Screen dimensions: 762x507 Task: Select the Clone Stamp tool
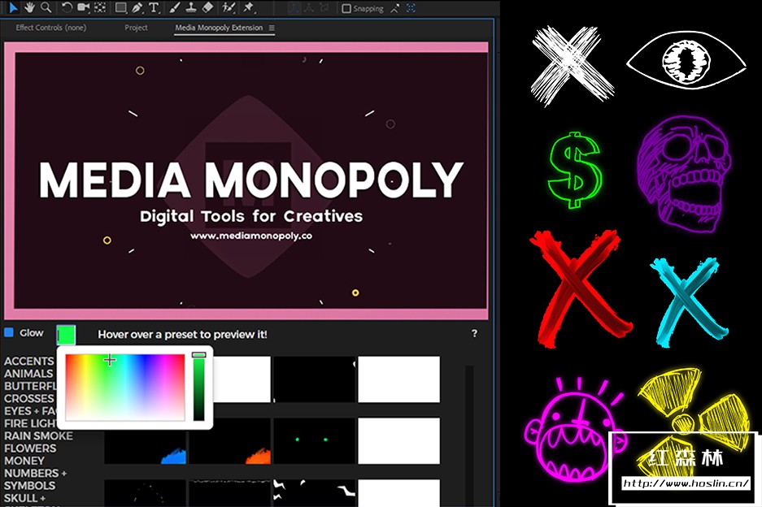click(x=191, y=7)
